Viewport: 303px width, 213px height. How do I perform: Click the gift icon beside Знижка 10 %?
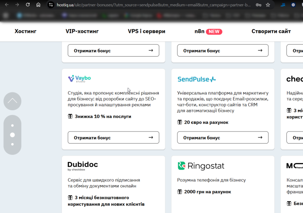click(70, 116)
